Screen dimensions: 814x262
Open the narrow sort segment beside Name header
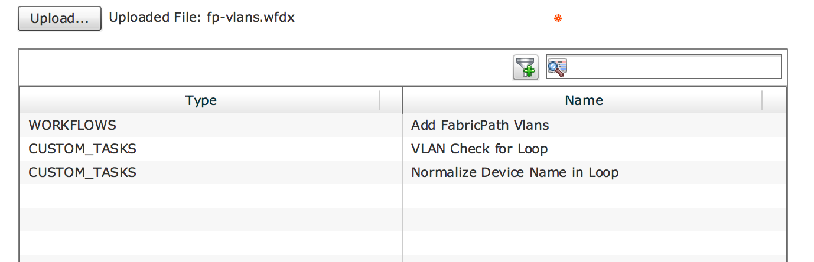(x=774, y=100)
